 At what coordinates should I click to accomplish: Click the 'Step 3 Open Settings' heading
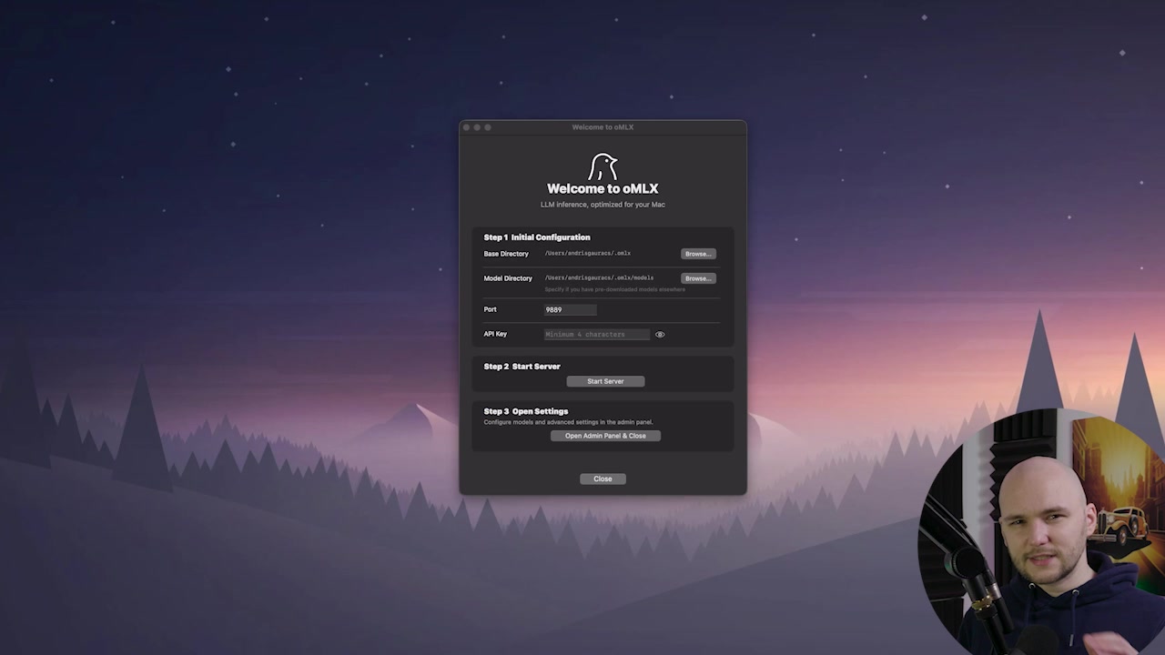coord(526,411)
